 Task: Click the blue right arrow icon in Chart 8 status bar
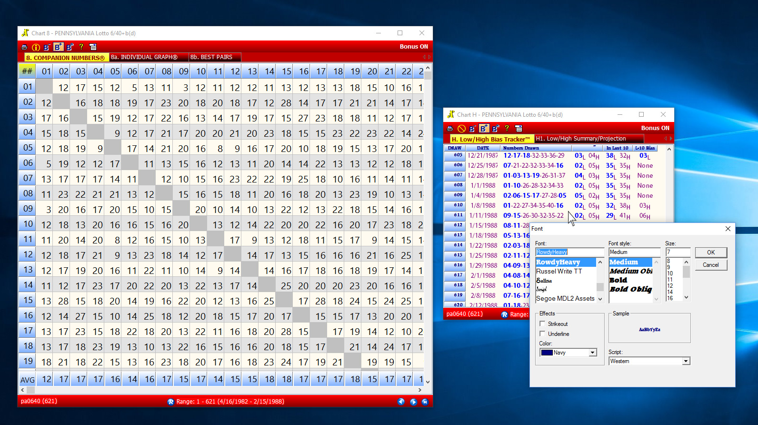click(413, 402)
